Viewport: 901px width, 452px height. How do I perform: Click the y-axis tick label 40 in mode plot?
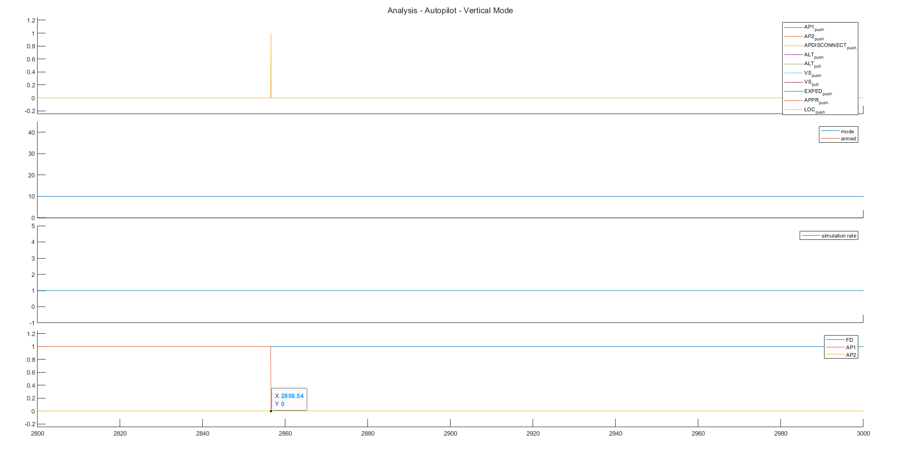click(31, 132)
